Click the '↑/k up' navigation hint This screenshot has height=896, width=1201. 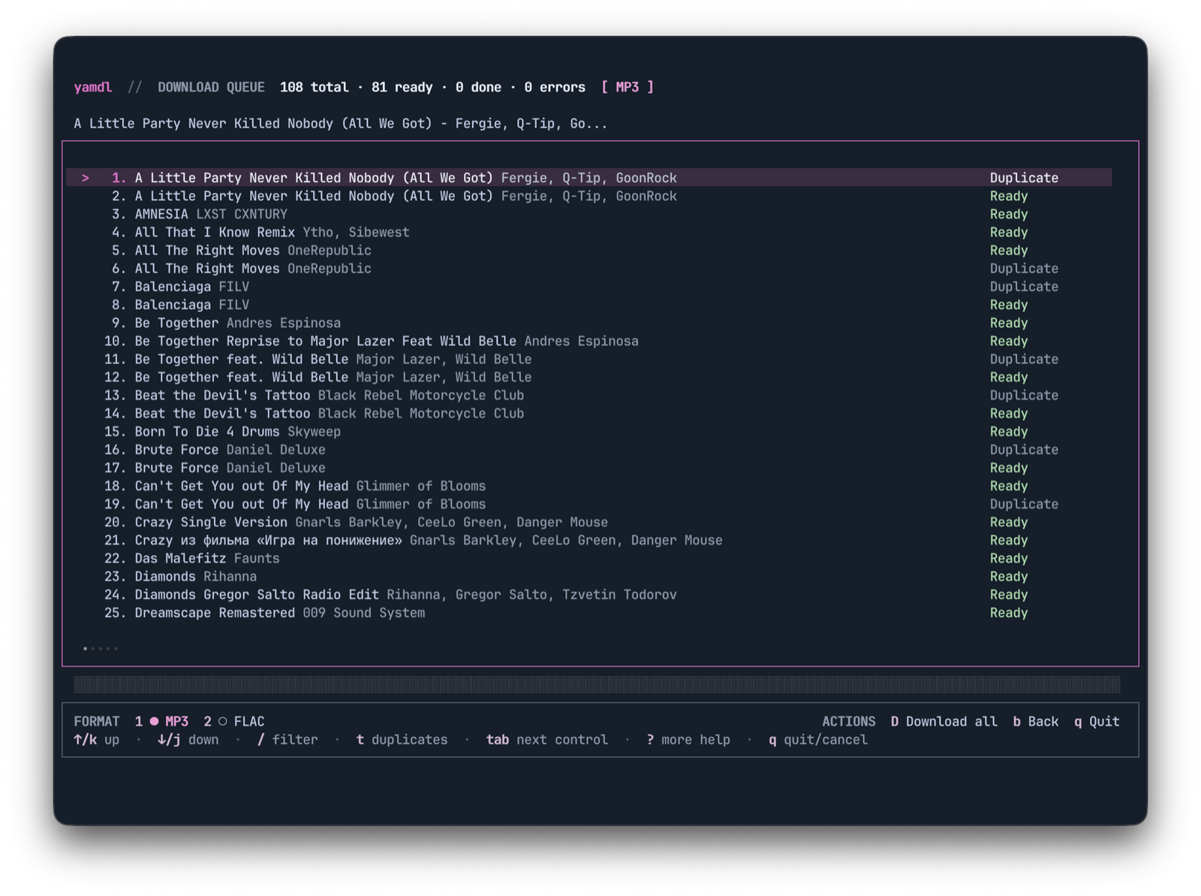[97, 740]
